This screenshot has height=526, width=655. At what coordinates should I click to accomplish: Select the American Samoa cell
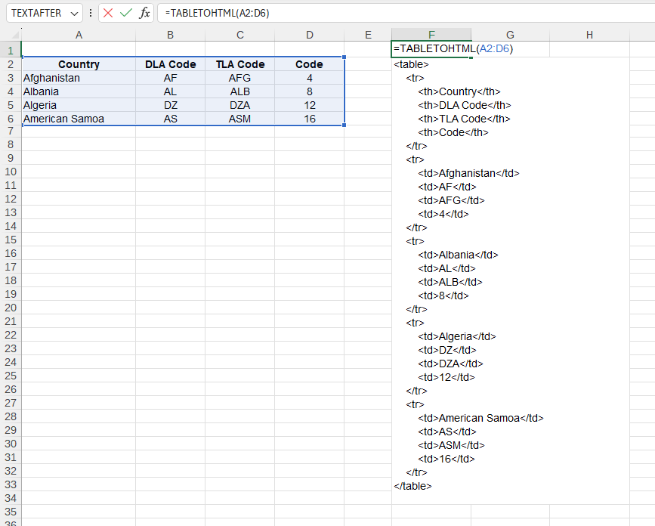pos(79,119)
